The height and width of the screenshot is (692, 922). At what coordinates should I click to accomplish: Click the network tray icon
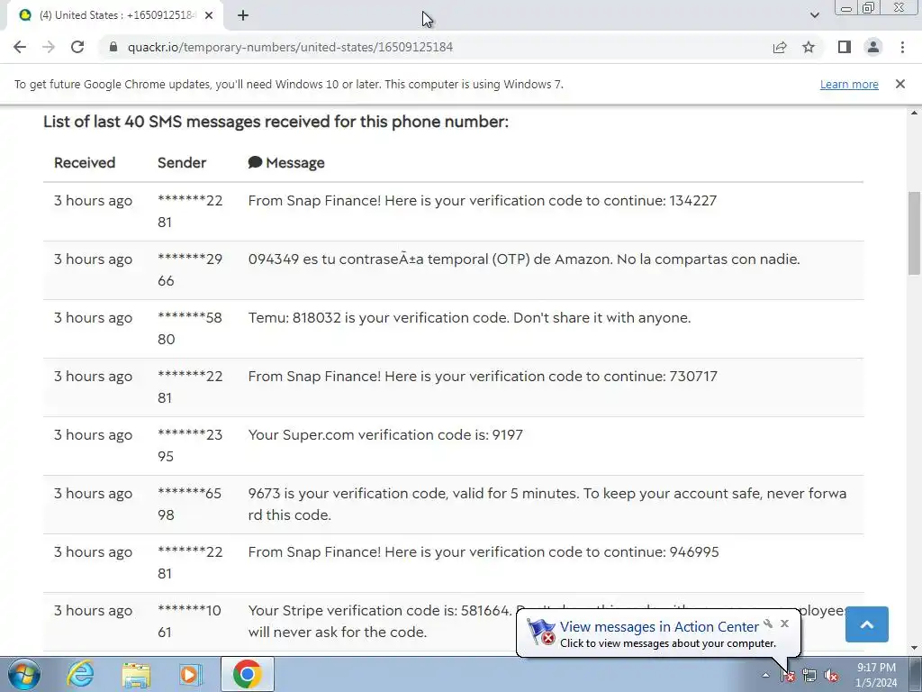click(809, 676)
